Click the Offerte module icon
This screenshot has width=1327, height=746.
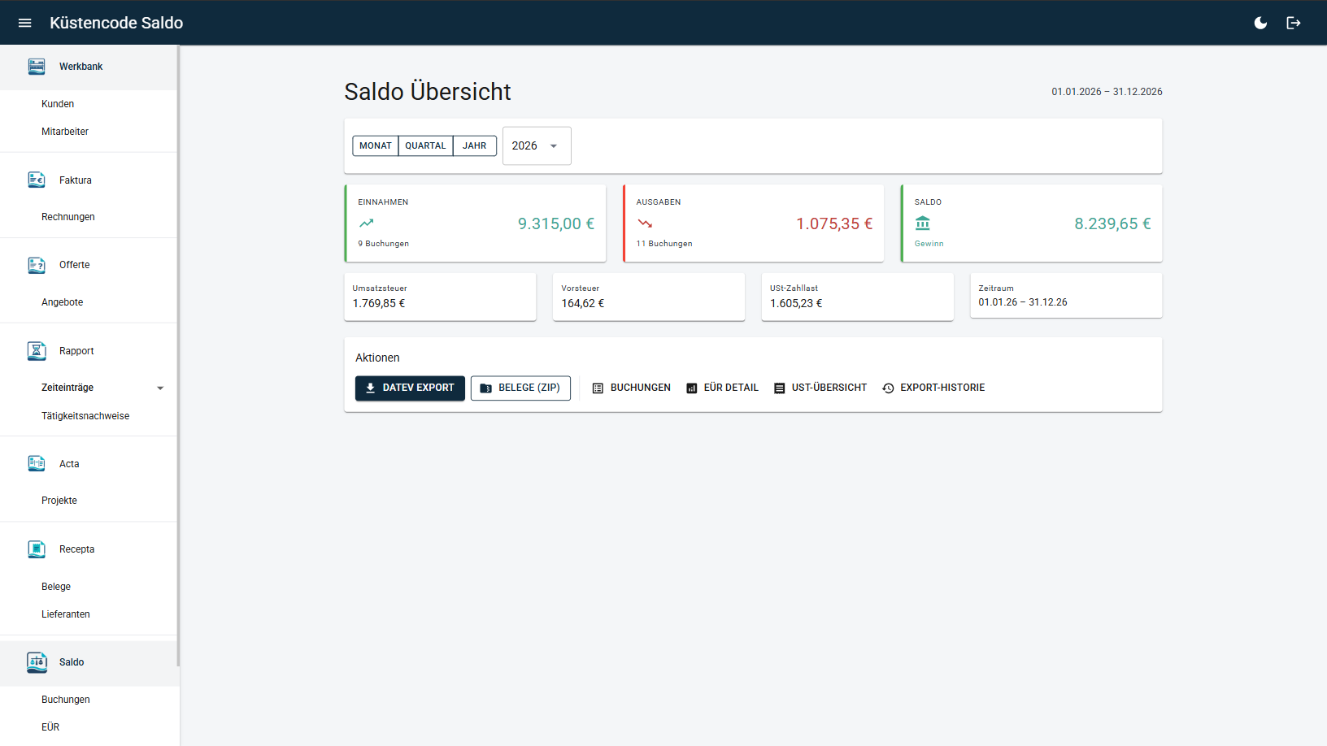(x=37, y=265)
